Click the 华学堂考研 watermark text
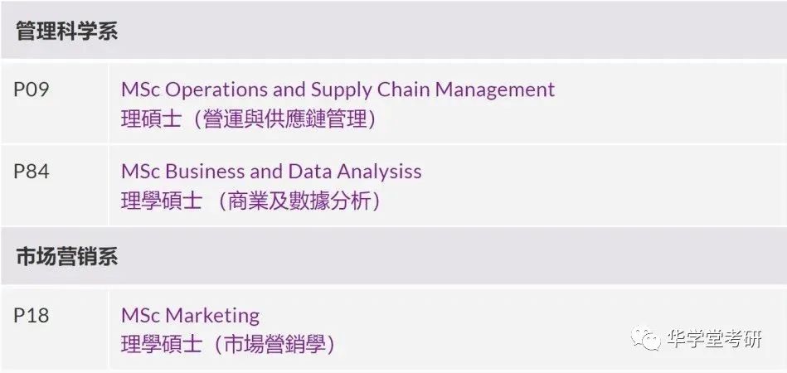 pyautogui.click(x=715, y=339)
